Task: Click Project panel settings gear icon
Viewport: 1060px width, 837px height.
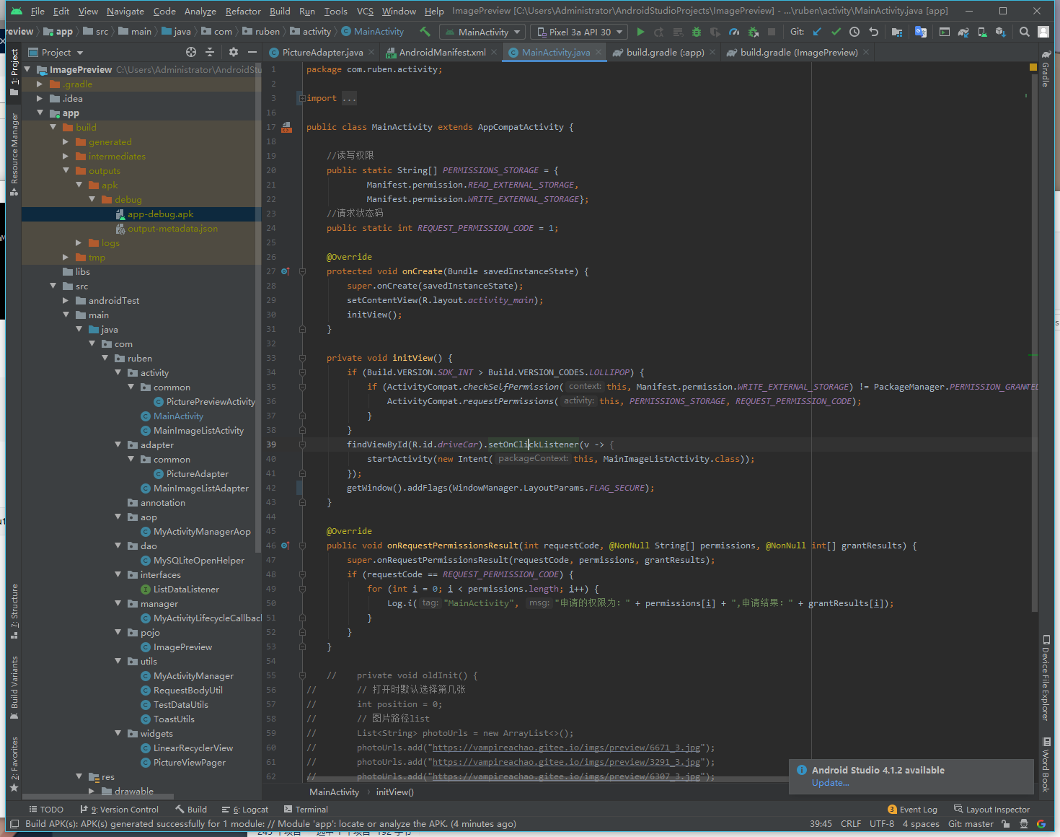Action: (x=233, y=52)
